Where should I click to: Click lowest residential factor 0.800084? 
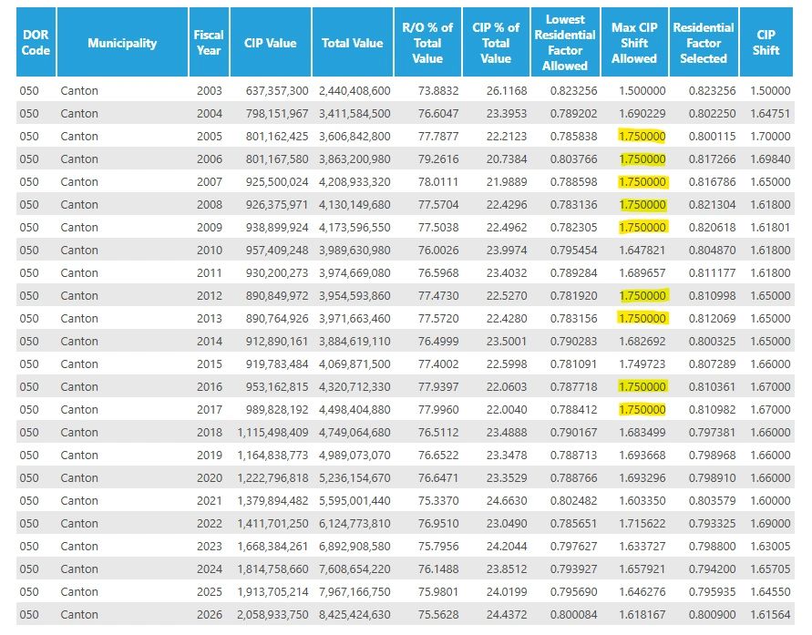click(x=573, y=614)
